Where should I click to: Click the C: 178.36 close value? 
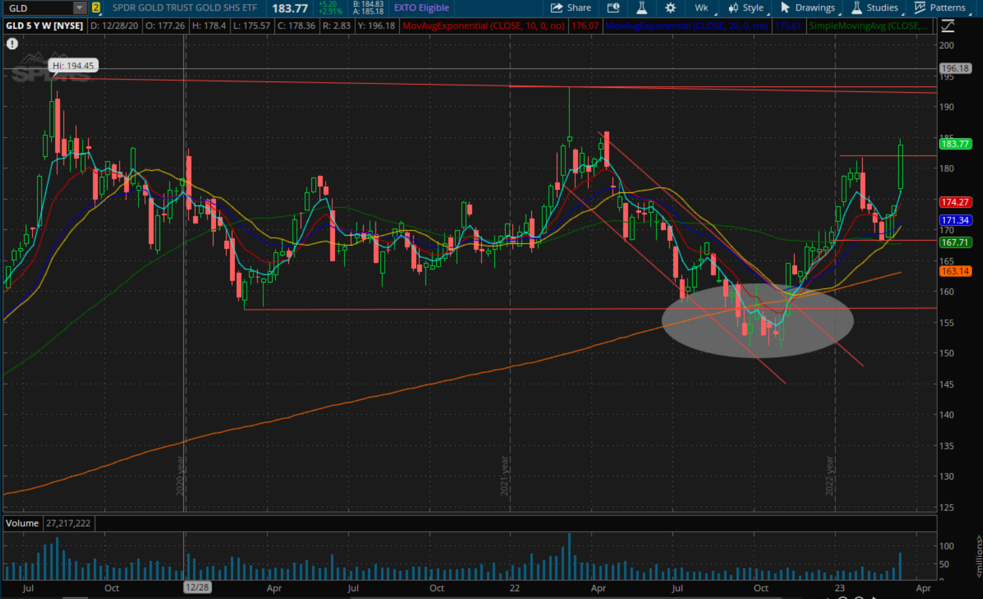296,26
